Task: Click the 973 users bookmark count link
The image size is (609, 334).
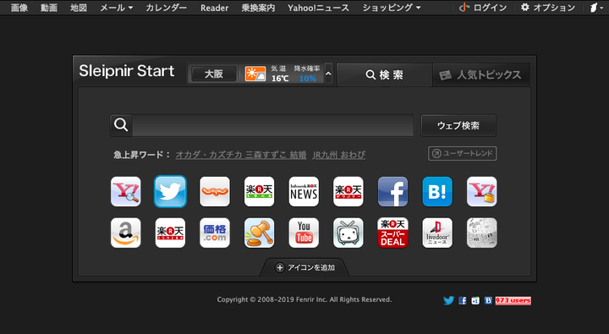Action: coord(513,300)
